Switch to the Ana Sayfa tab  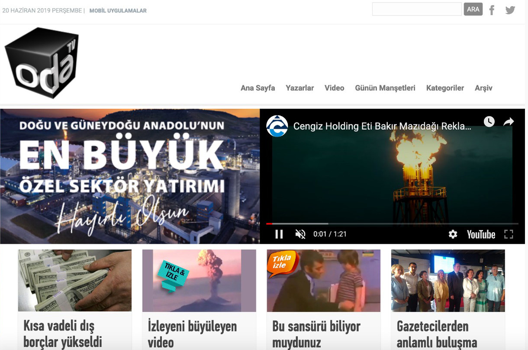258,88
